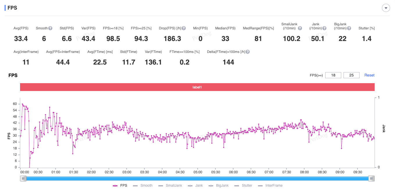Grab the left handle of the time range slider
The image size is (395, 189).
(23, 179)
